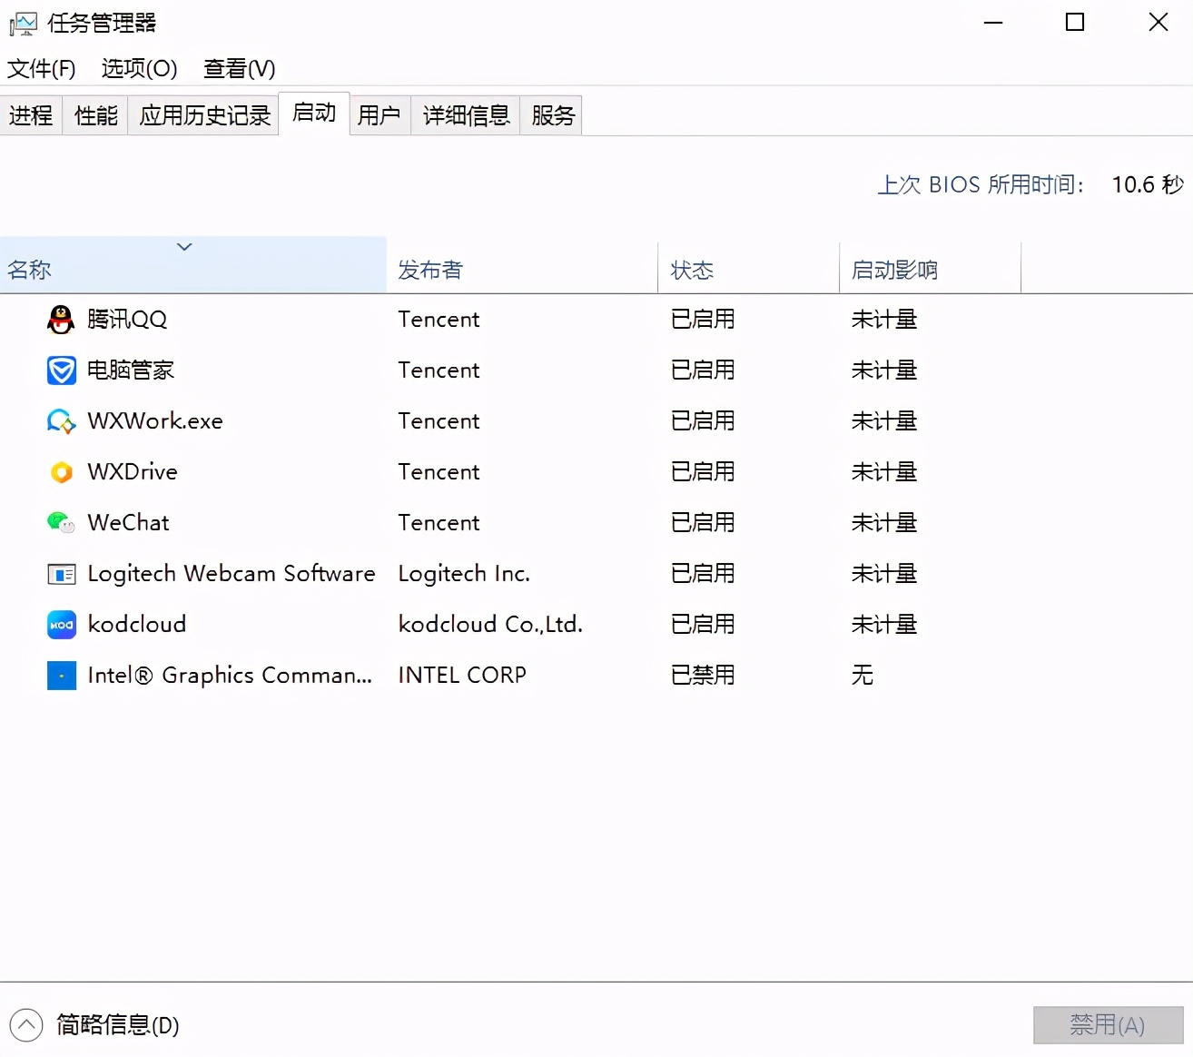This screenshot has height=1057, width=1193.
Task: Open the 文件(F) menu
Action: [42, 69]
